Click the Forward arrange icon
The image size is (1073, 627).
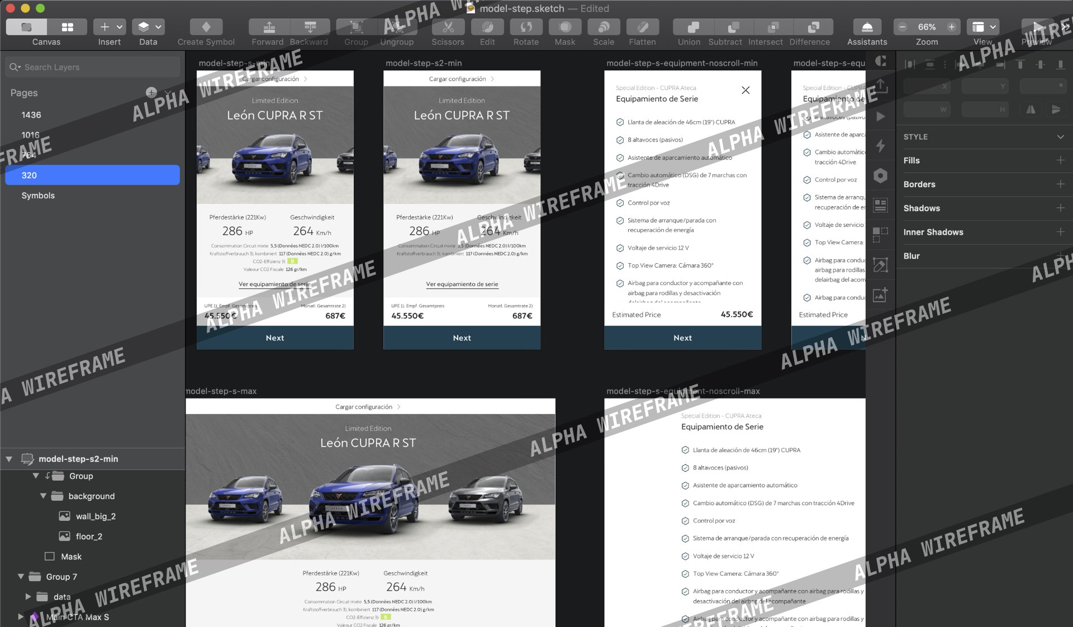pyautogui.click(x=269, y=27)
